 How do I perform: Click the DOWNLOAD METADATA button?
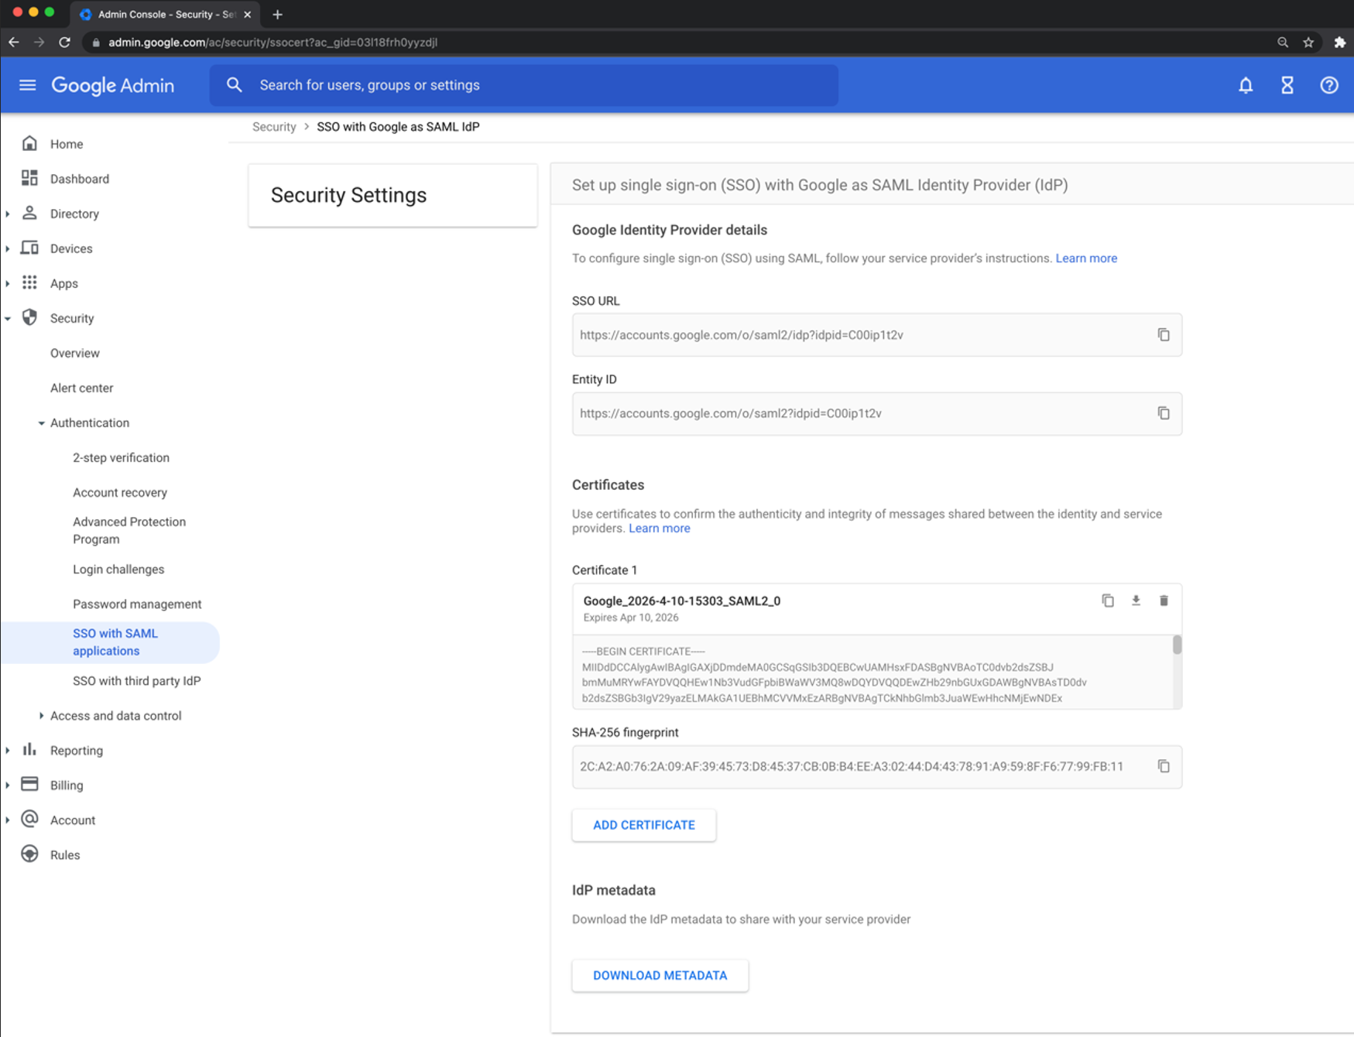[x=660, y=975]
